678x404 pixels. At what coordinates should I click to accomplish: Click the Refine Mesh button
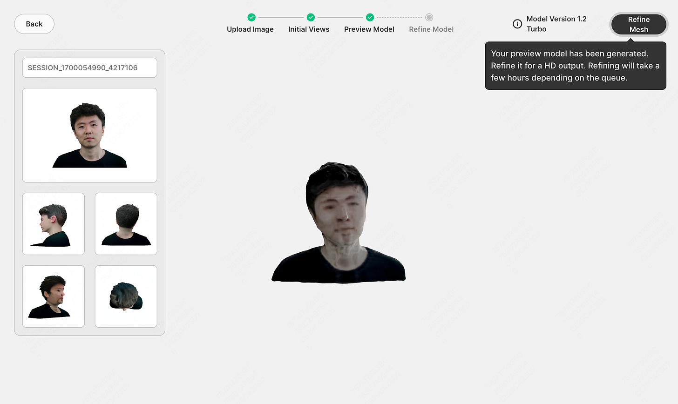point(638,24)
